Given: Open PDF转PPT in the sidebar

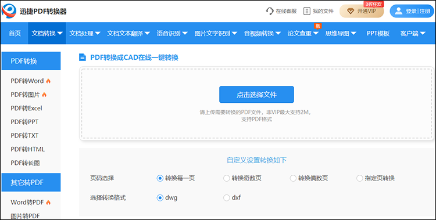Looking at the screenshot, I should coord(24,122).
